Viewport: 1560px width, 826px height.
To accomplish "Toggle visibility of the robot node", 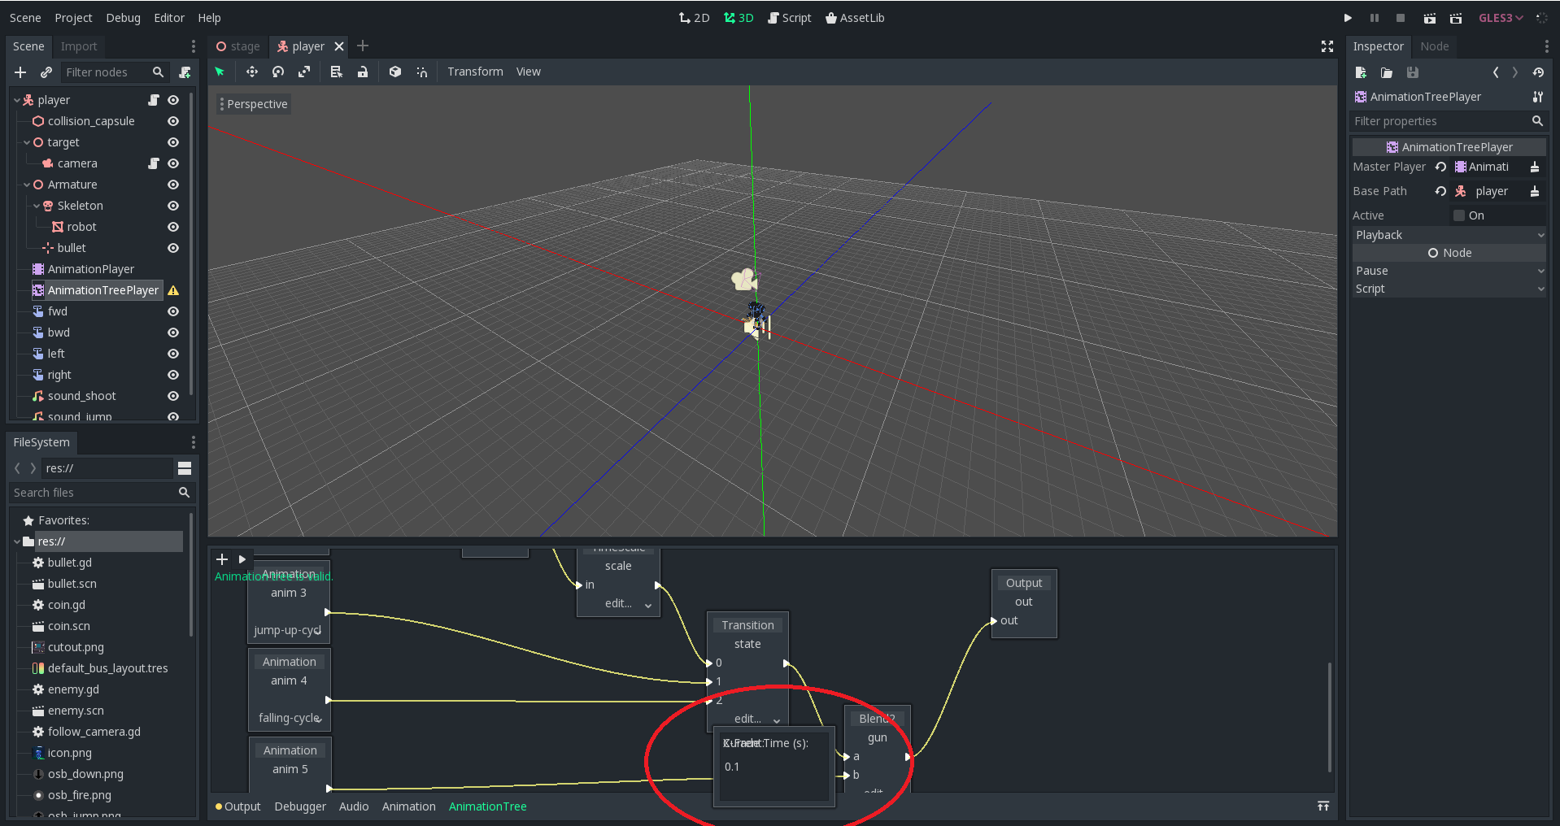I will click(172, 227).
